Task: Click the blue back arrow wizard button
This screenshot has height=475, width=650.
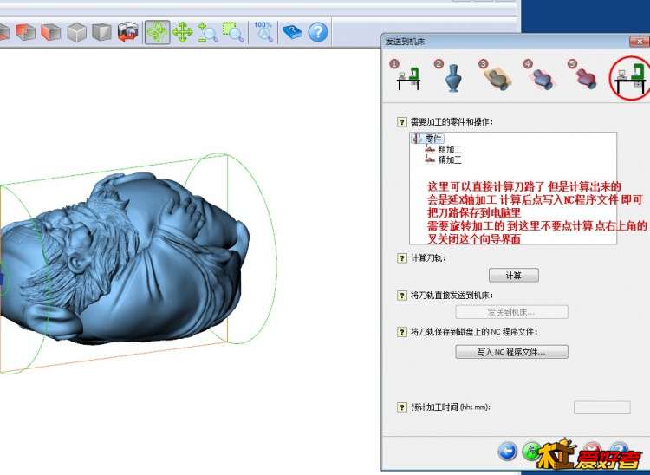Action: pyautogui.click(x=507, y=451)
